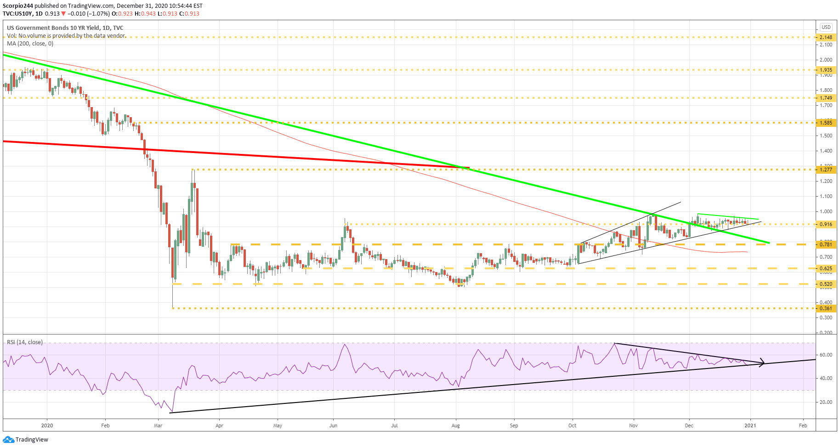
Task: Click the Aug label on time axis
Action: [456, 425]
